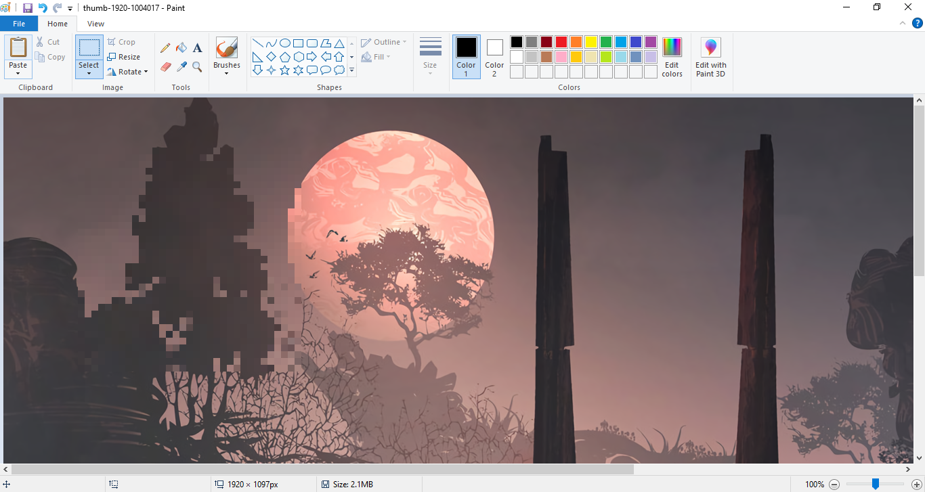Screen dimensions: 925x492
Task: Click the Crop button
Action: tap(121, 42)
